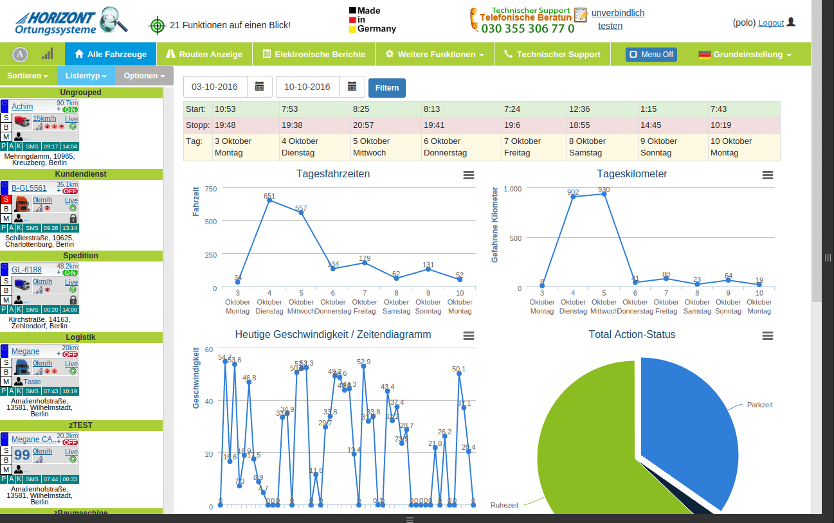Click Achim's SMS tab
The image size is (834, 523).
coord(33,146)
